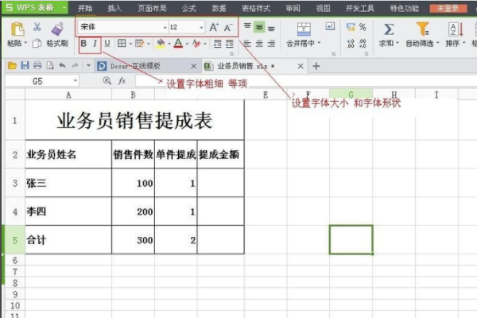The image size is (477, 318).
Task: Expand font color dropdown arrow
Action: coord(187,44)
